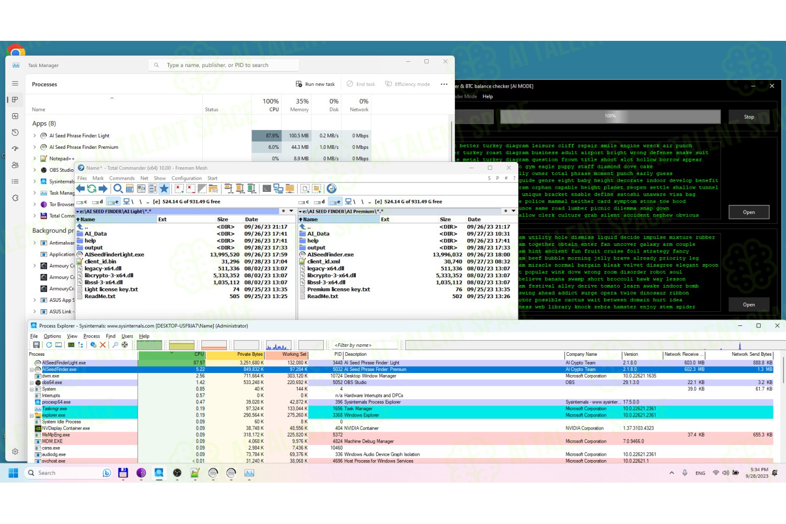Click End task in Task Manager
This screenshot has height=524, width=786.
(361, 84)
